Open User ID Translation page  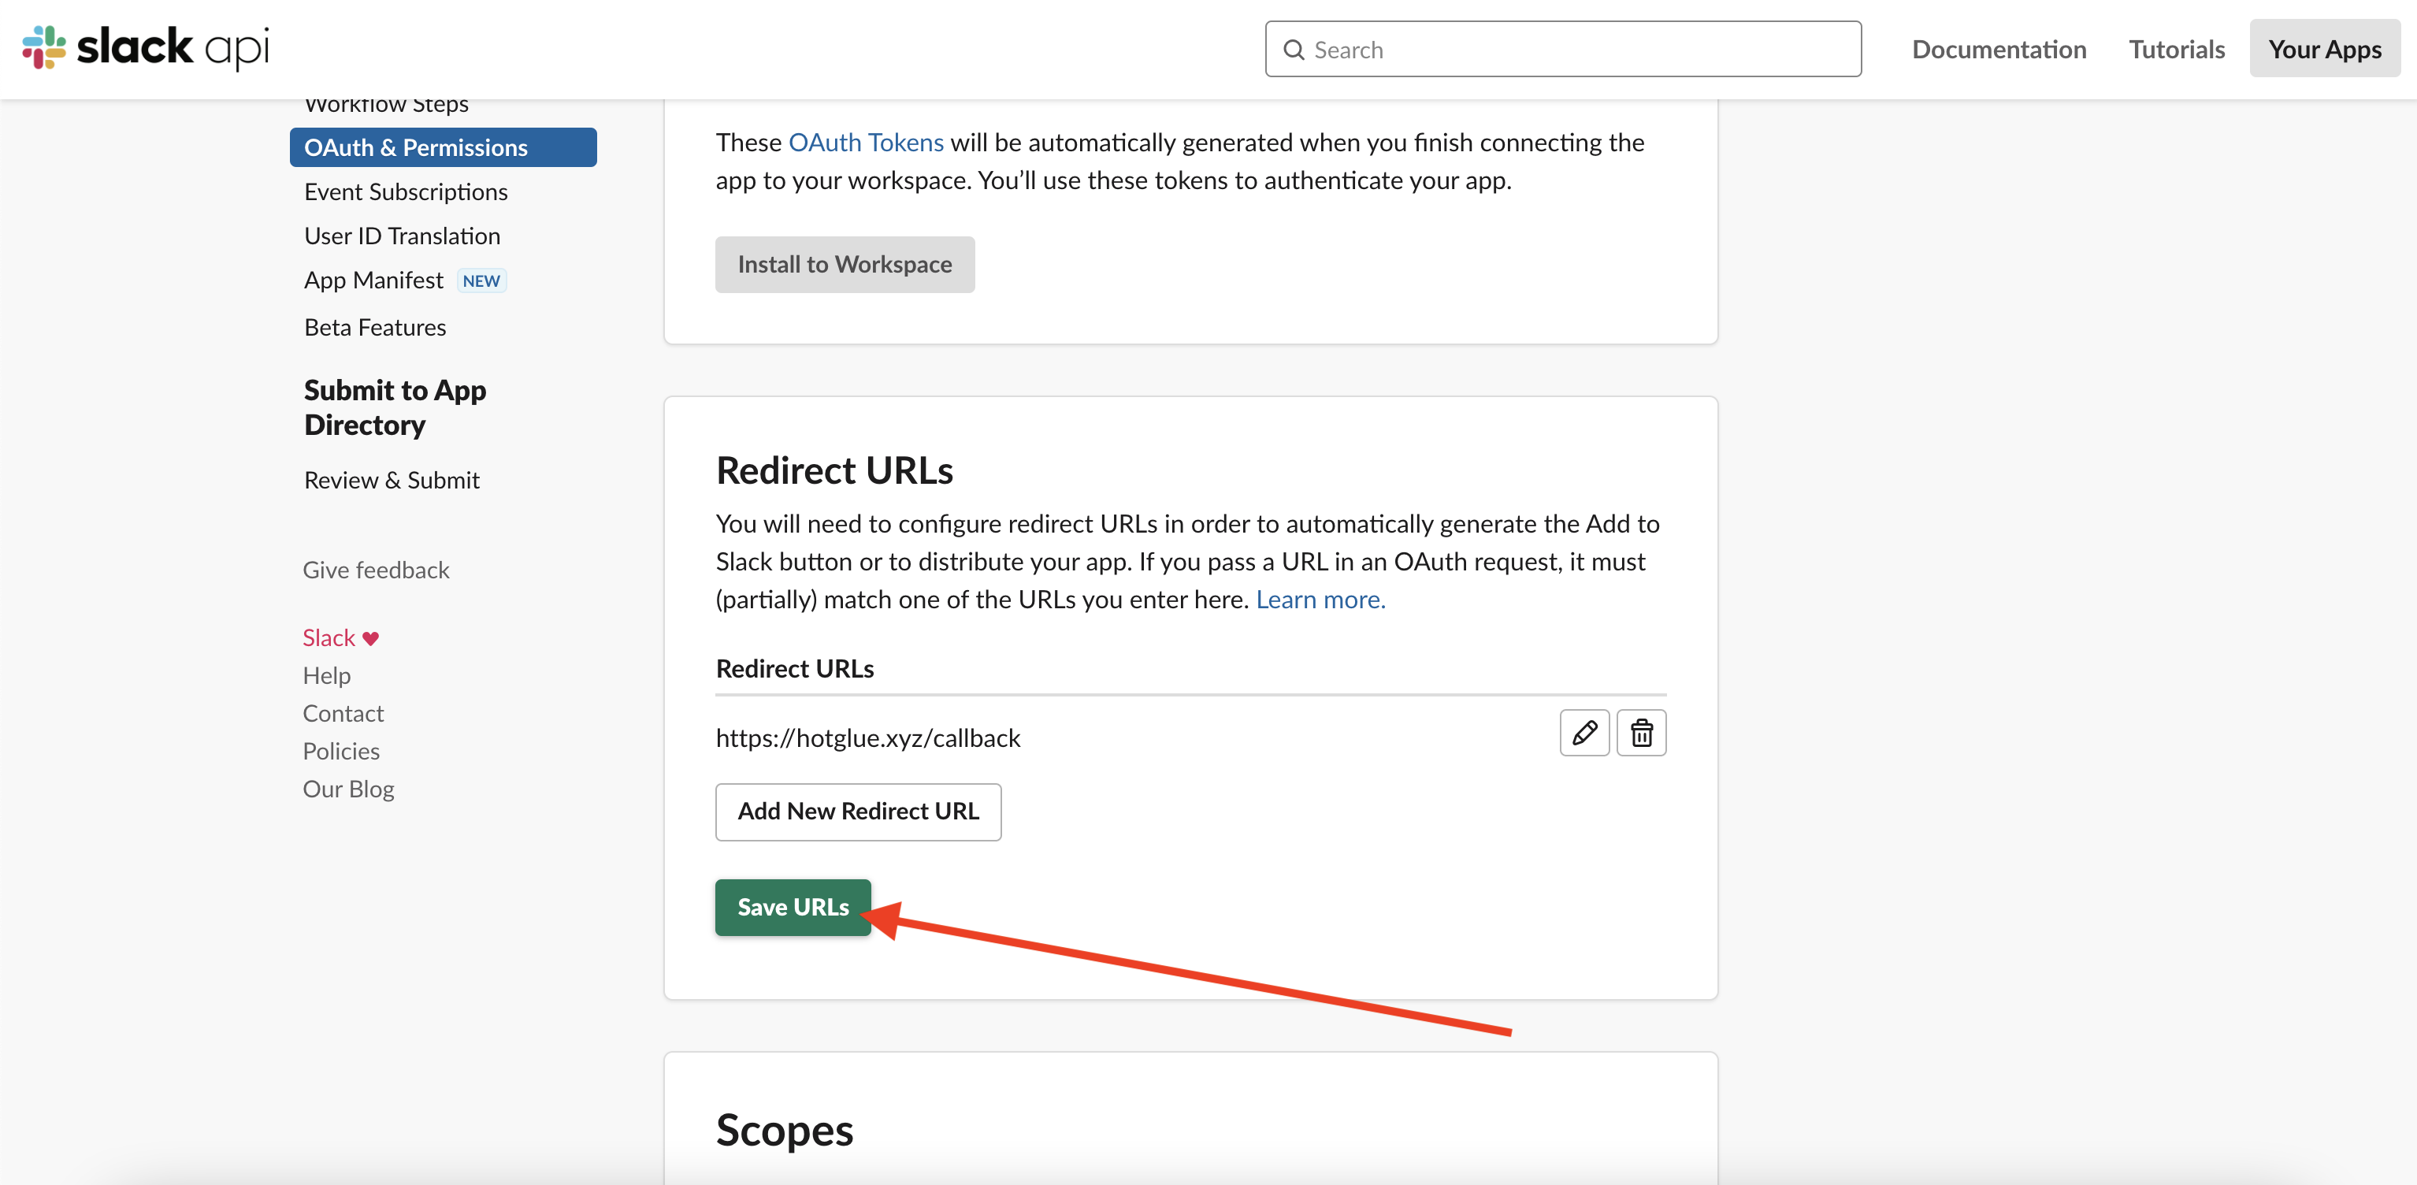402,236
